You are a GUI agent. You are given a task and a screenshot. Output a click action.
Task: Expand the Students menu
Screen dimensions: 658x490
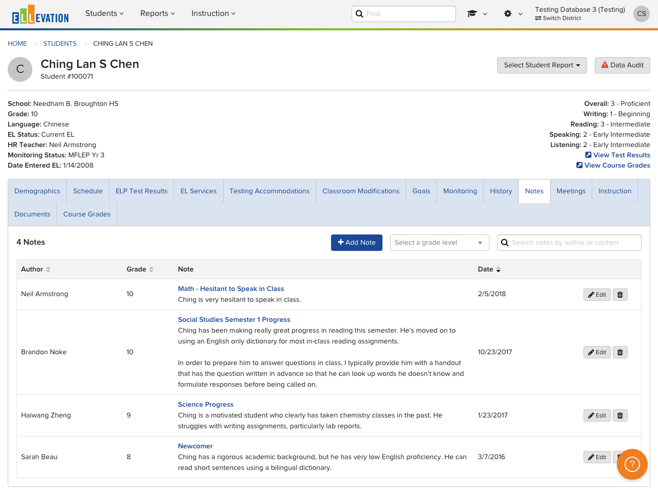tap(104, 13)
